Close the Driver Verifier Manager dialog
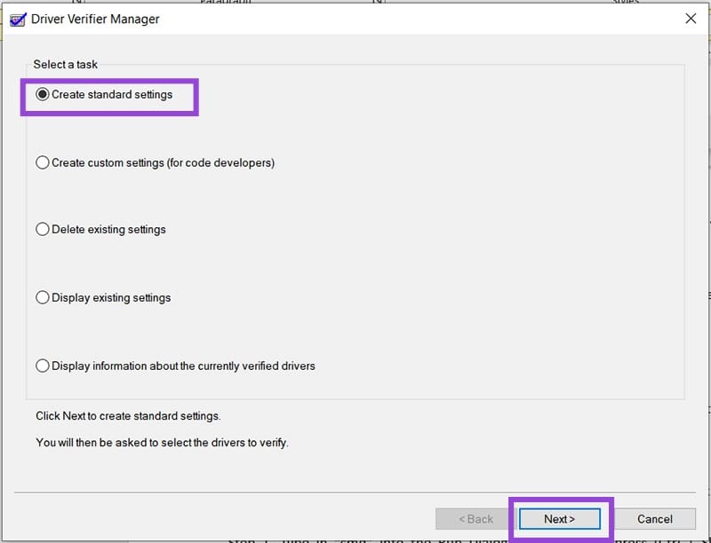This screenshot has width=711, height=543. point(691,19)
